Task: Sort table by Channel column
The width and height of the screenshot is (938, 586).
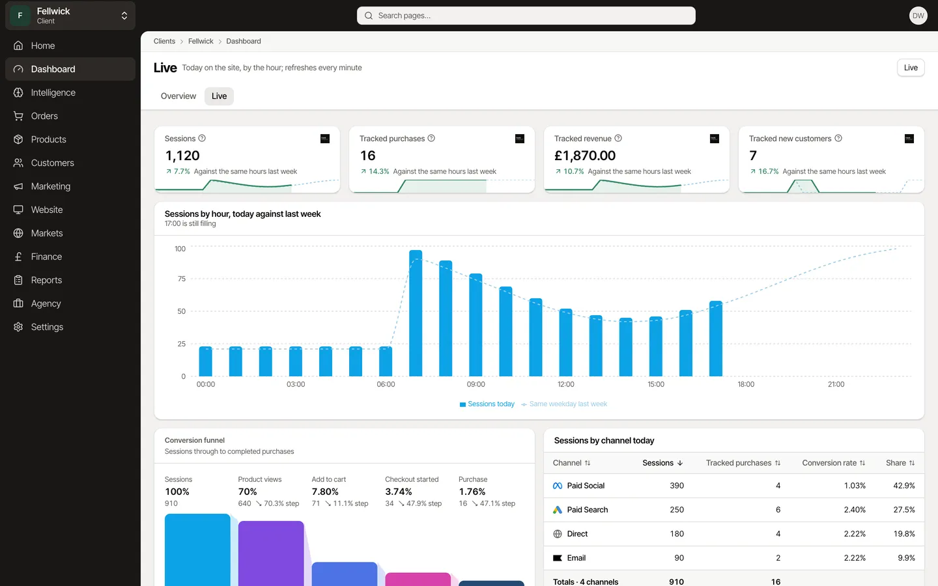Action: pyautogui.click(x=571, y=463)
